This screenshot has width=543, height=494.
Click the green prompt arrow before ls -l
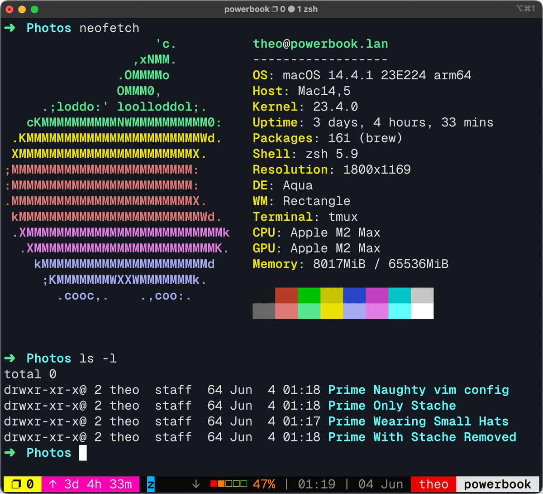click(x=10, y=358)
